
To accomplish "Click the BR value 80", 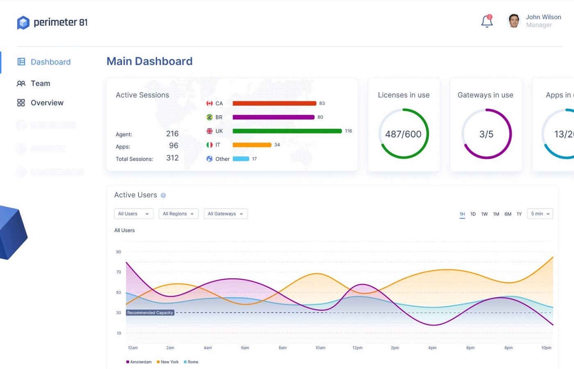I will (320, 117).
